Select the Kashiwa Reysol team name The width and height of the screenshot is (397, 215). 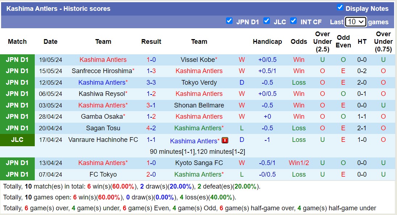[x=101, y=94]
